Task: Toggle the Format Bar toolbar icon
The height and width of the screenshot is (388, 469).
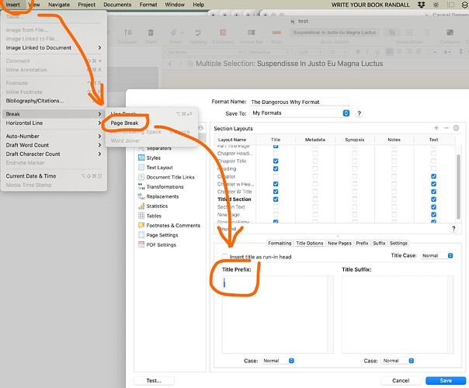Action: (x=252, y=33)
